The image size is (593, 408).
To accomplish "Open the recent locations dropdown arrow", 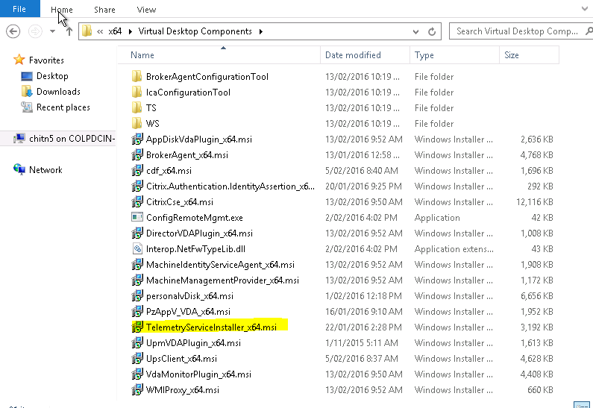I will (x=52, y=31).
